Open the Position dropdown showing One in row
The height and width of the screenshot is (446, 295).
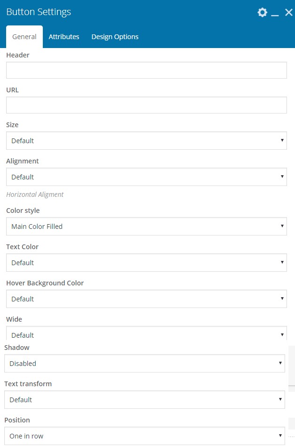click(x=144, y=436)
